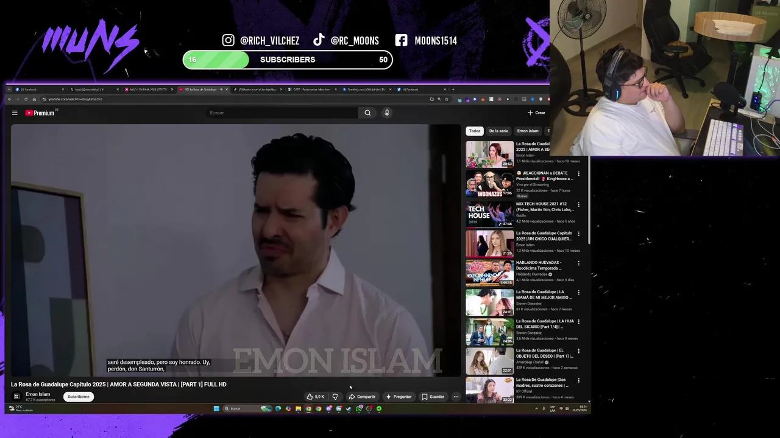Click the video player showing the man
The height and width of the screenshot is (438, 780).
point(236,250)
